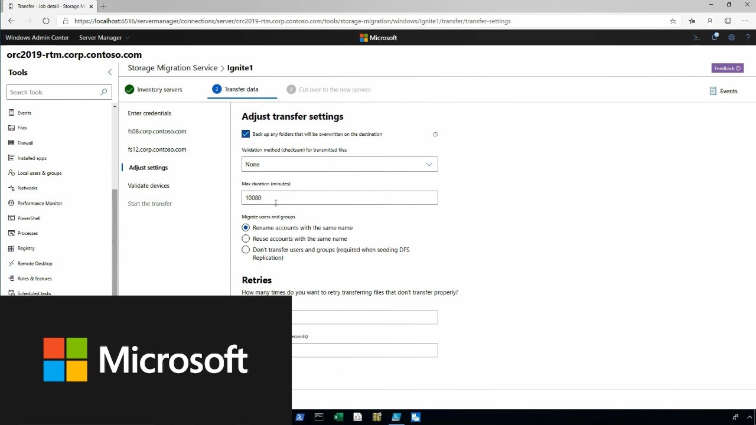Open Events log icon at top right
Image resolution: width=756 pixels, height=425 pixels.
click(x=713, y=91)
